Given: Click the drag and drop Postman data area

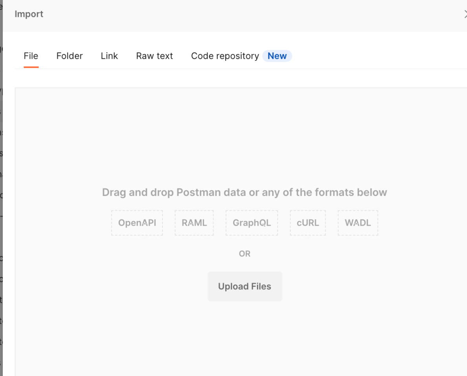Looking at the screenshot, I should point(244,192).
